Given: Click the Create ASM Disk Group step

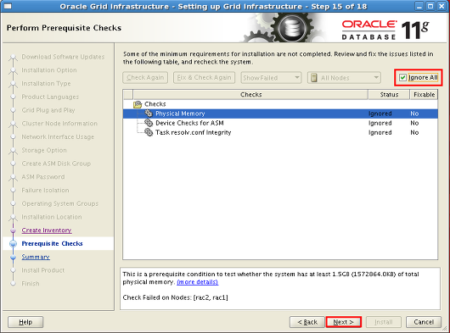Looking at the screenshot, I should (56, 164).
